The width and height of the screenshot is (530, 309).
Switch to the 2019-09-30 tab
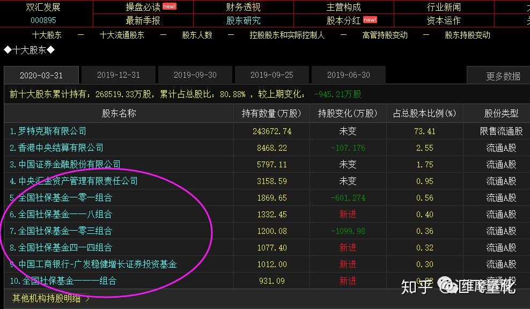click(195, 75)
